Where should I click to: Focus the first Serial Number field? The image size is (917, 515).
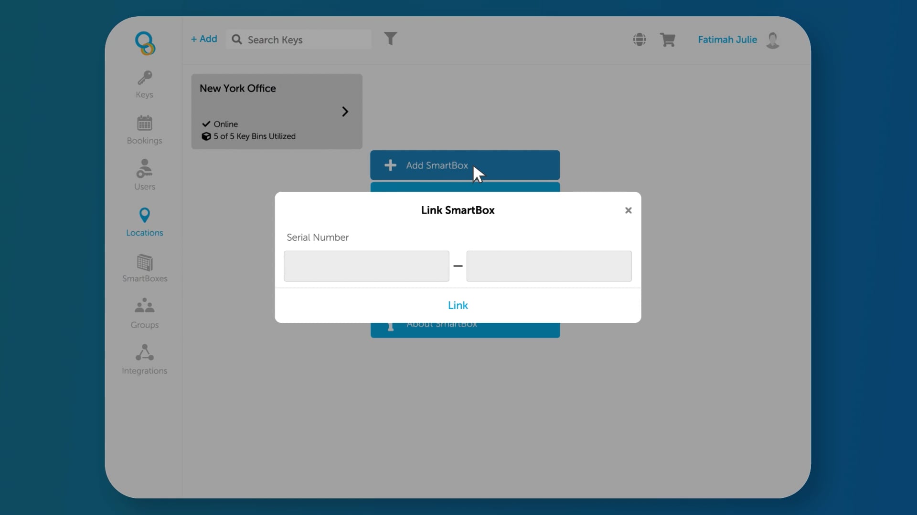(366, 266)
